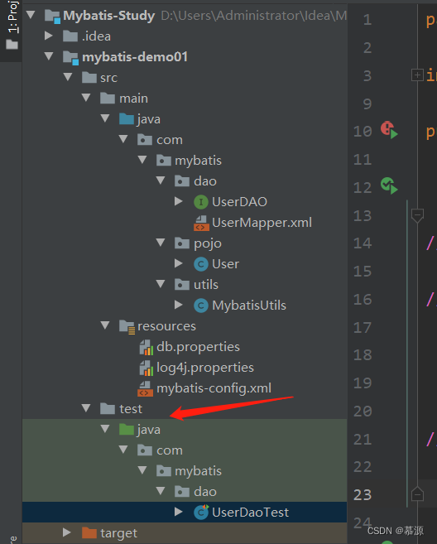Click the mybatis-config.xml file icon
Screen dimensions: 437x544
click(145, 388)
